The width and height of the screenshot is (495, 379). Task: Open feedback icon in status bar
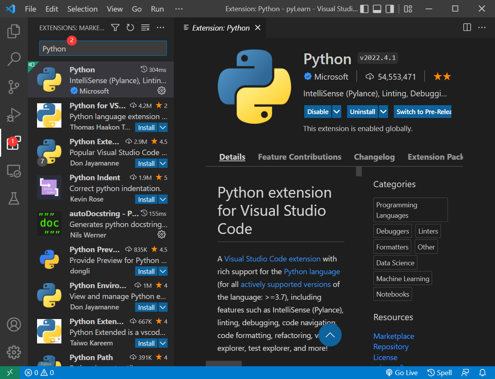(x=465, y=373)
